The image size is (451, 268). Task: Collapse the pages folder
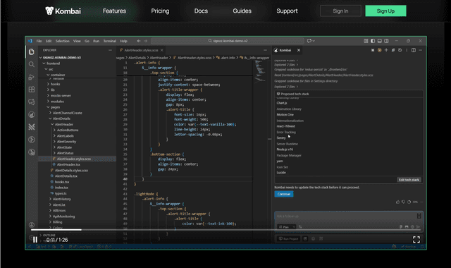pos(53,107)
